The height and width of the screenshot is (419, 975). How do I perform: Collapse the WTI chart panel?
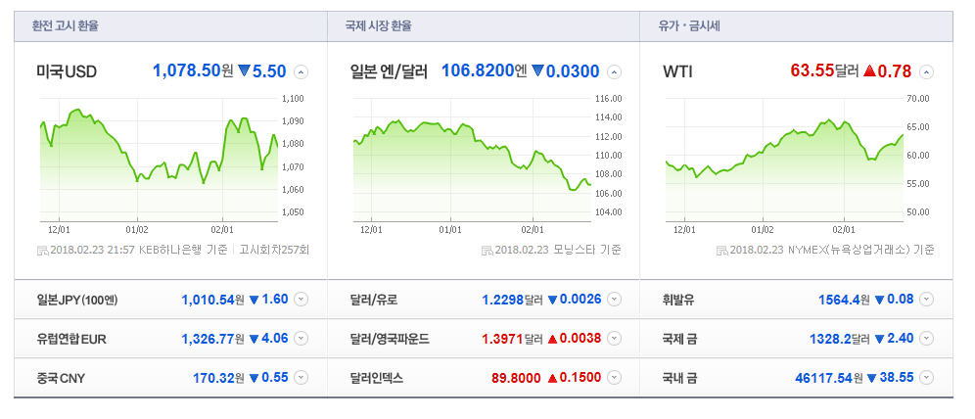click(x=926, y=71)
